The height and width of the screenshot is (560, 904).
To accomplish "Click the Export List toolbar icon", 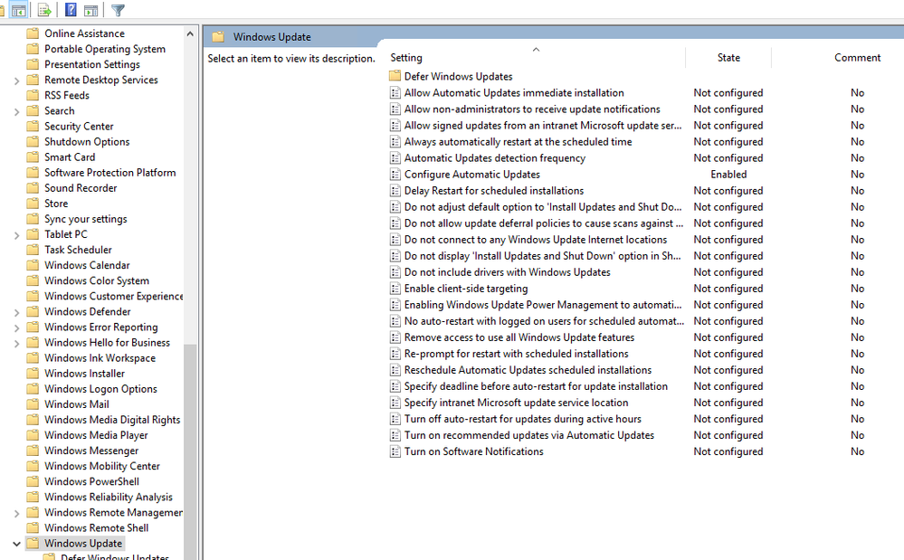I will [x=44, y=10].
